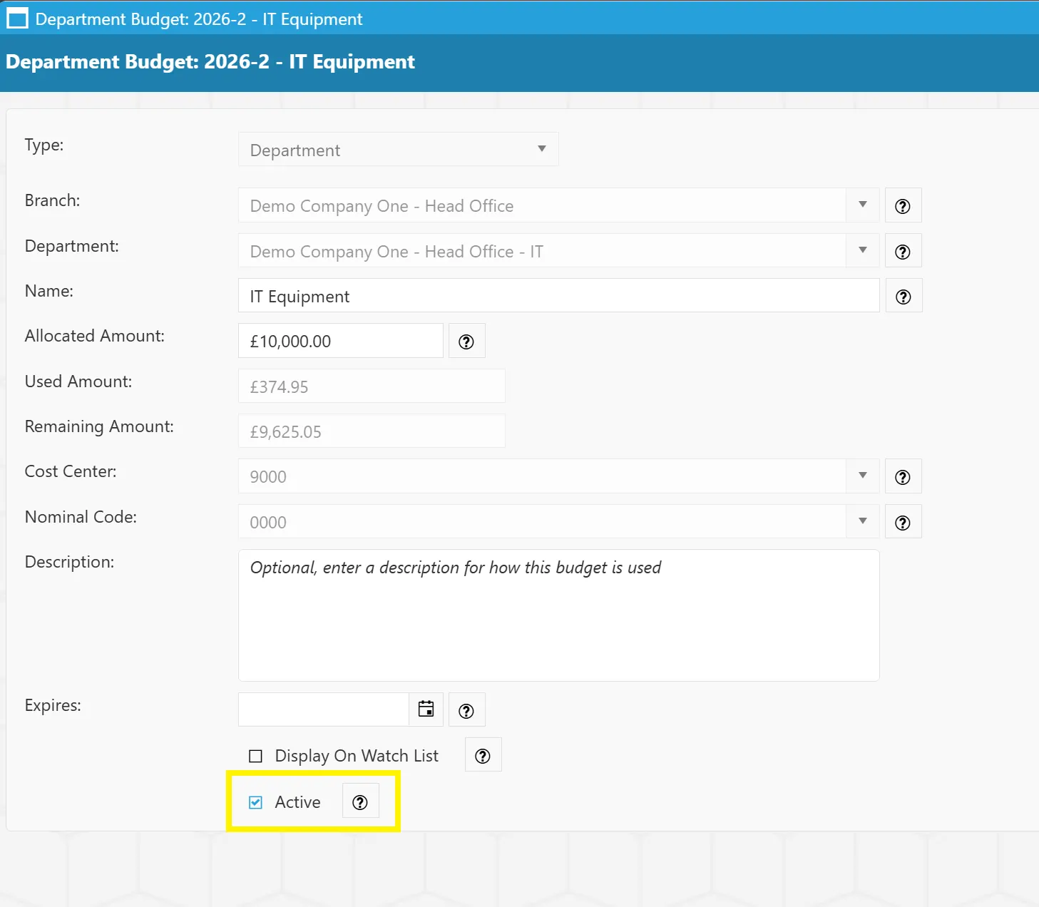Click the Used Amount £374.95 field
The width and height of the screenshot is (1039, 907).
pyautogui.click(x=372, y=386)
